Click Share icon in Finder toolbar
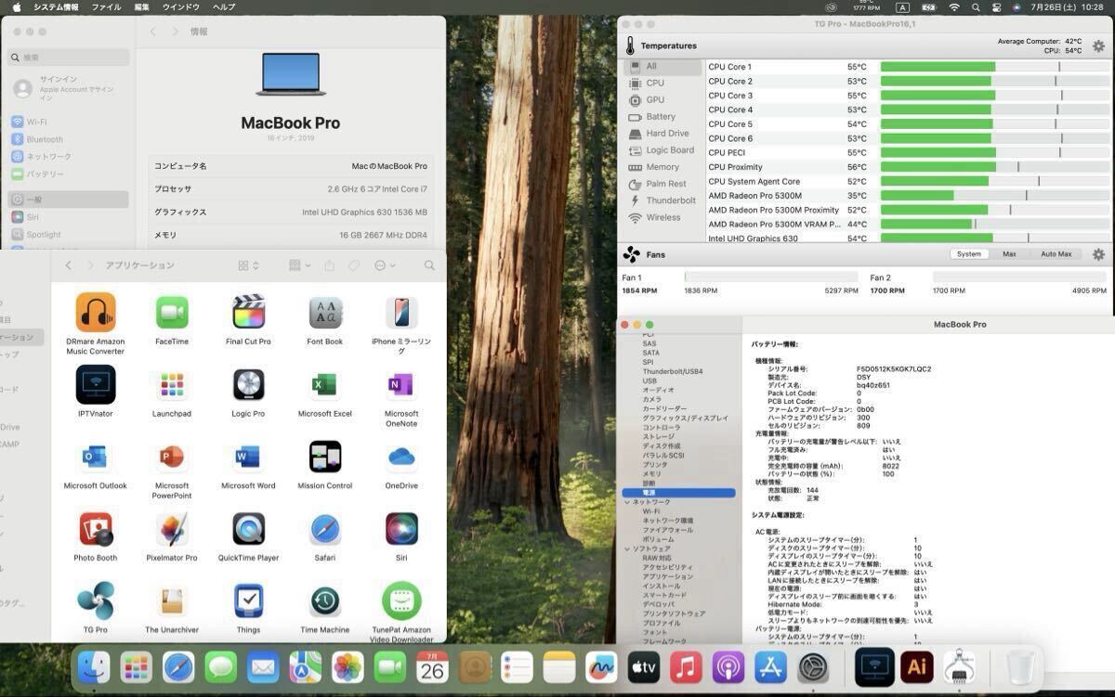 (x=329, y=265)
